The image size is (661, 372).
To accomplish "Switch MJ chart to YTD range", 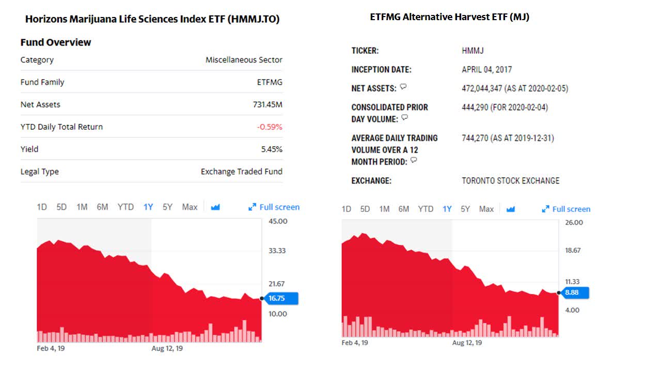I will click(x=426, y=209).
